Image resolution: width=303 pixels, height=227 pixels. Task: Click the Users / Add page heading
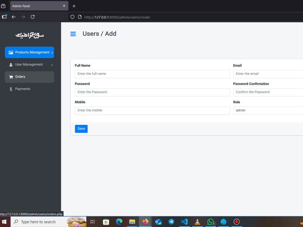coord(99,34)
